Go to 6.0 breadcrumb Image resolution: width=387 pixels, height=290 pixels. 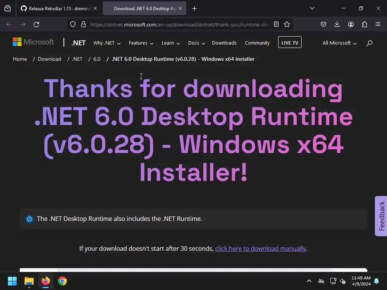tap(97, 59)
